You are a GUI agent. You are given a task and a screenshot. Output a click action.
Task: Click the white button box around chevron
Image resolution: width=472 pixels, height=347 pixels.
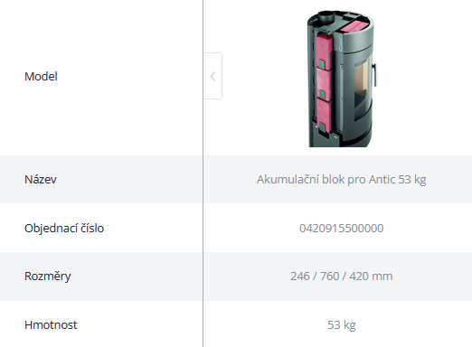click(x=212, y=76)
